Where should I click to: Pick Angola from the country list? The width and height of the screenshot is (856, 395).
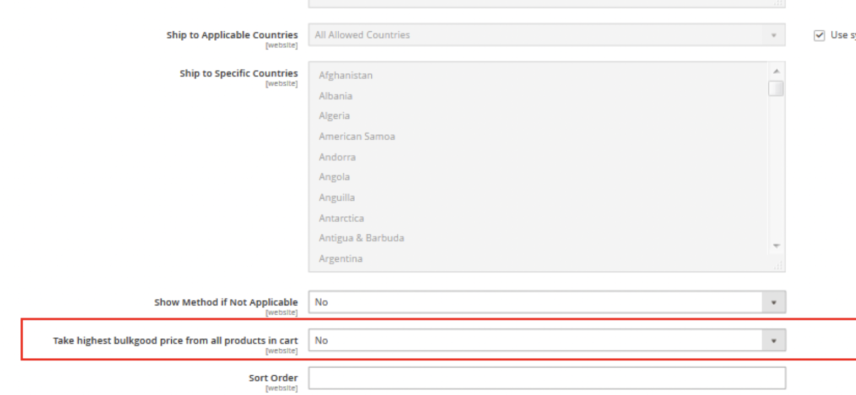334,177
